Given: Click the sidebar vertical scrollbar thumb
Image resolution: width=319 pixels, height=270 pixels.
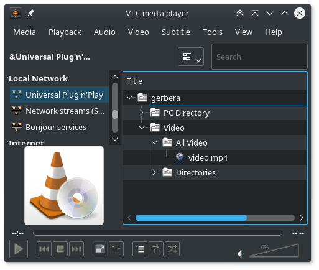Looking at the screenshot, I should [x=115, y=114].
